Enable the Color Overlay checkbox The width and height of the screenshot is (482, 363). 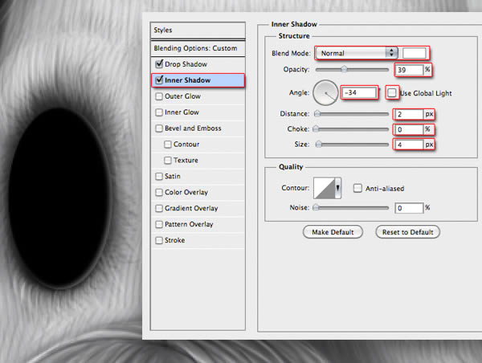[x=159, y=192]
